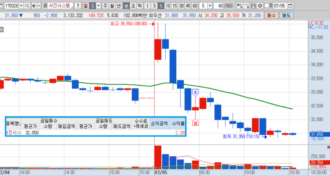The width and height of the screenshot is (330, 176).
Task: Toggle the D checkbox beside the date
Action: click(267, 6)
